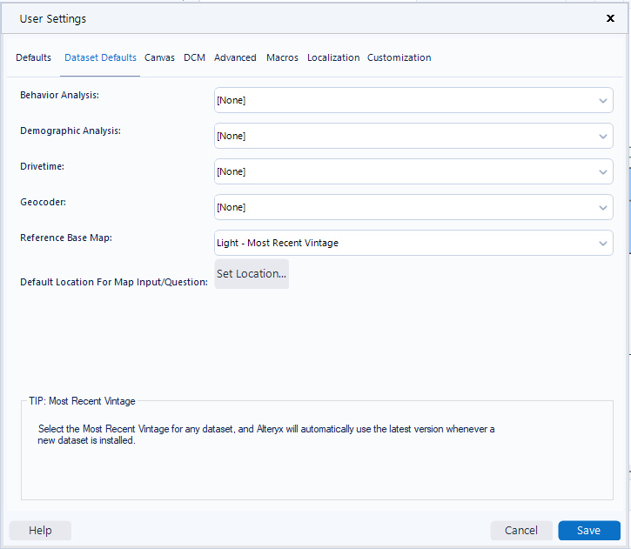
Task: Switch to the Macros tab
Action: coord(282,58)
